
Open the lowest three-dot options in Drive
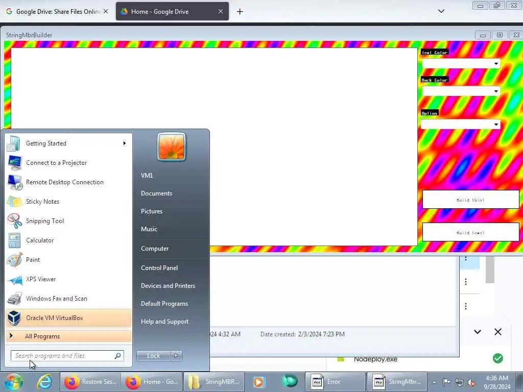click(466, 306)
